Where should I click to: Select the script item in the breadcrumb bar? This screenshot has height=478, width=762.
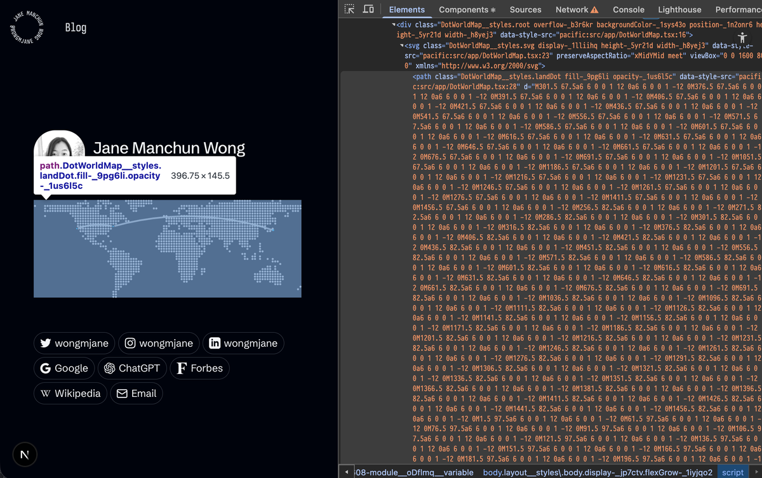(732, 472)
